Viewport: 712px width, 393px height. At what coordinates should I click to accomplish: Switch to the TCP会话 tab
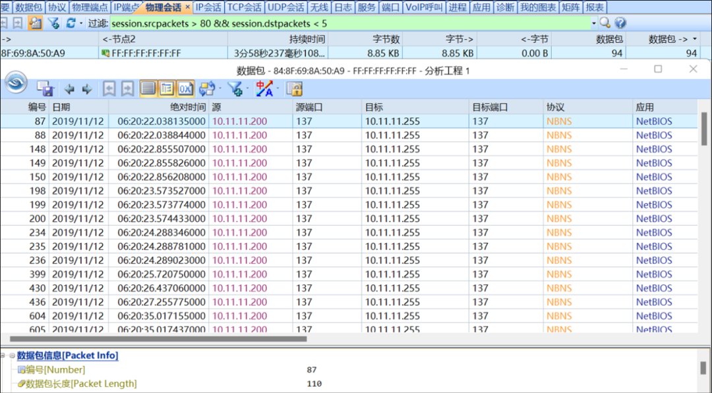245,7
